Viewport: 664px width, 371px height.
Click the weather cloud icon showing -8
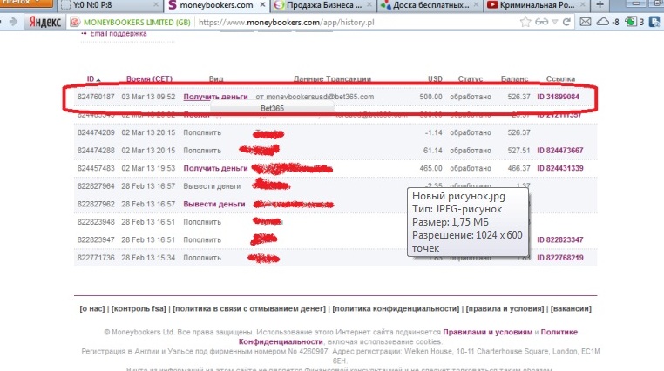[x=607, y=22]
